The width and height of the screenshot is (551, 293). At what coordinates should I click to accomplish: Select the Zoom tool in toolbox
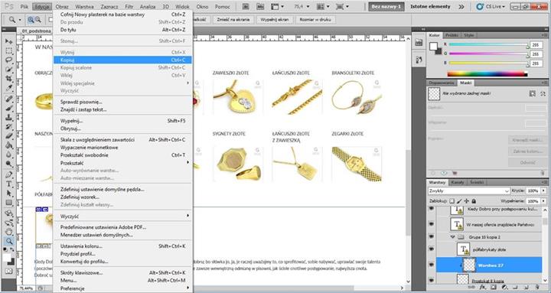tap(8, 241)
